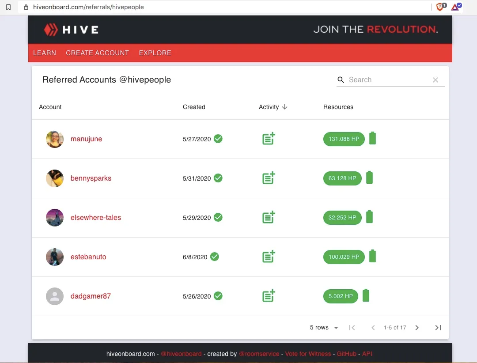The width and height of the screenshot is (477, 363).
Task: Open elsewhere-tales' activity post icon
Action: tap(269, 217)
